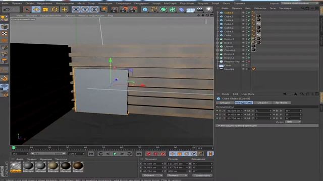Viewport: 323px width, 181px height.
Task: Click the camera object icon in toolbar
Action: tap(200, 10)
